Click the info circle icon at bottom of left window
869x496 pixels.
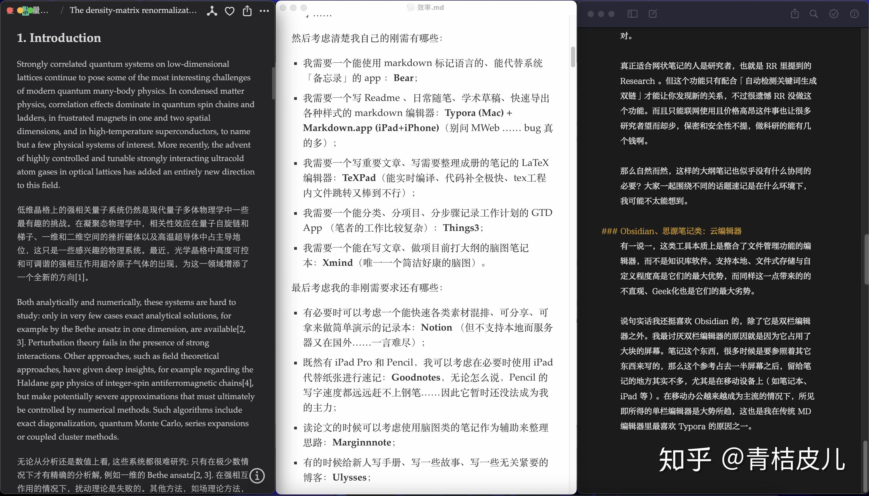tap(257, 476)
